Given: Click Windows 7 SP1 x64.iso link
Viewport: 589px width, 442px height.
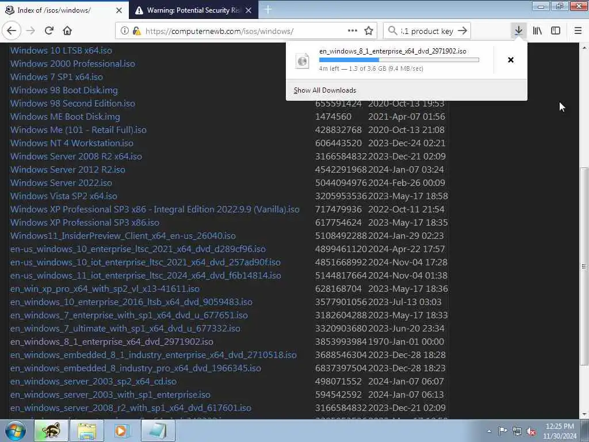Looking at the screenshot, I should [x=56, y=77].
